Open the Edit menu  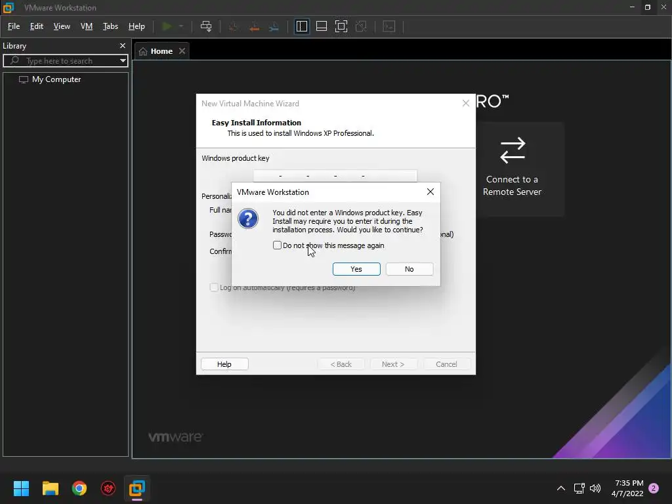point(37,26)
